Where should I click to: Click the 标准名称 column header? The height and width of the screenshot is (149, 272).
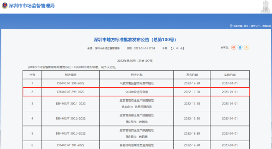[137, 75]
